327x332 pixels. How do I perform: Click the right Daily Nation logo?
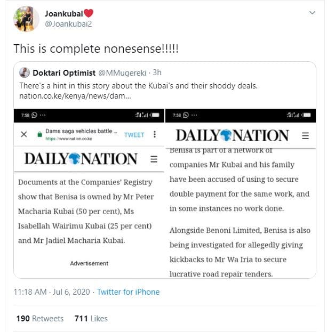pyautogui.click(x=232, y=135)
